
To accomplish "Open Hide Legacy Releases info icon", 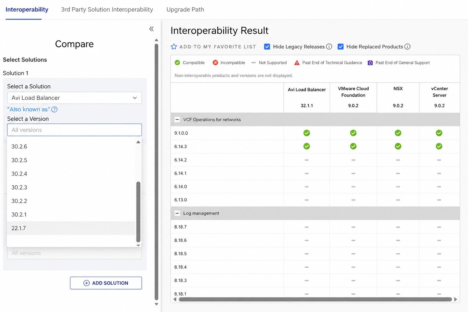I will tap(329, 47).
